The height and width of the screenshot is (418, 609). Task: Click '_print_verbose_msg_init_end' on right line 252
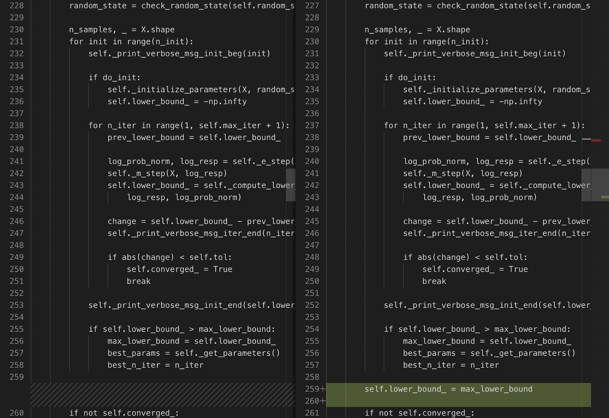point(473,305)
